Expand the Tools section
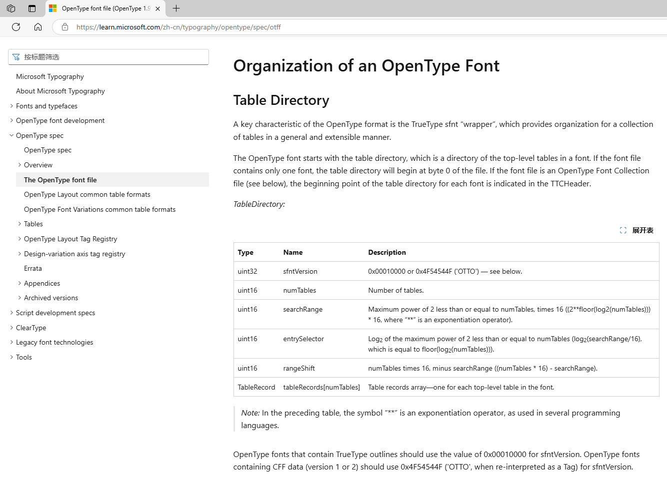This screenshot has width=667, height=481. point(11,357)
